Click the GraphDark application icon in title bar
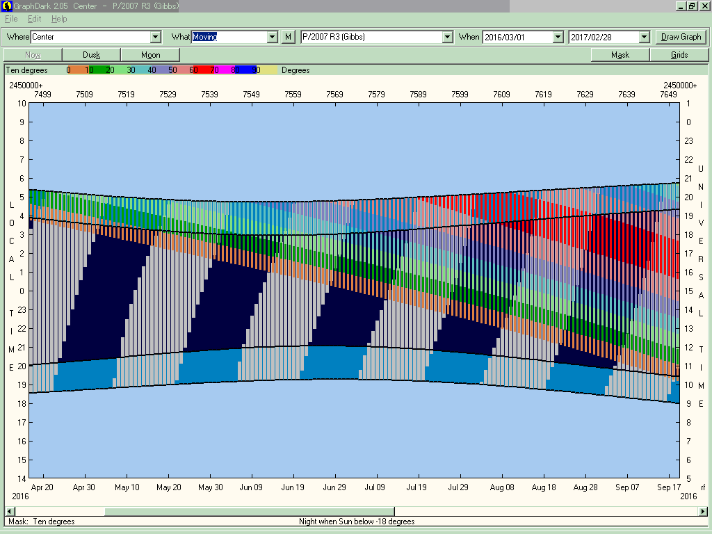The width and height of the screenshot is (712, 534). click(x=6, y=6)
